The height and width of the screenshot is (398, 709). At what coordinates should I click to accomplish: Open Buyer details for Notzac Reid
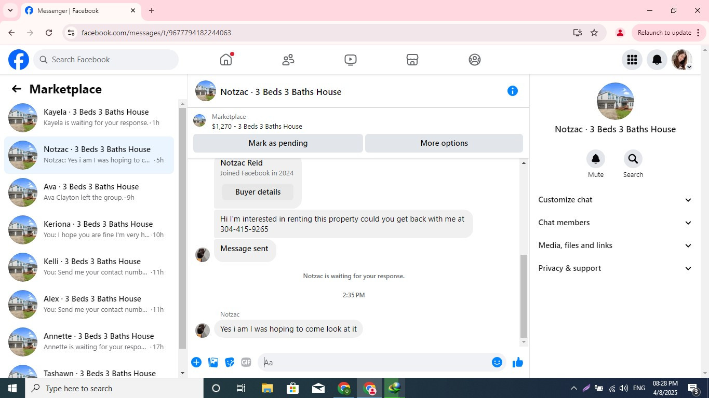pyautogui.click(x=258, y=192)
